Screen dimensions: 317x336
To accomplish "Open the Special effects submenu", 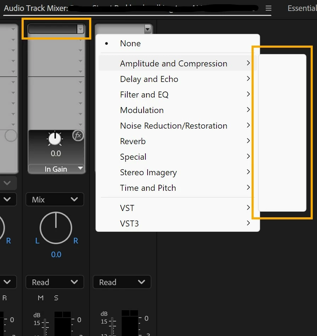I will point(178,157).
